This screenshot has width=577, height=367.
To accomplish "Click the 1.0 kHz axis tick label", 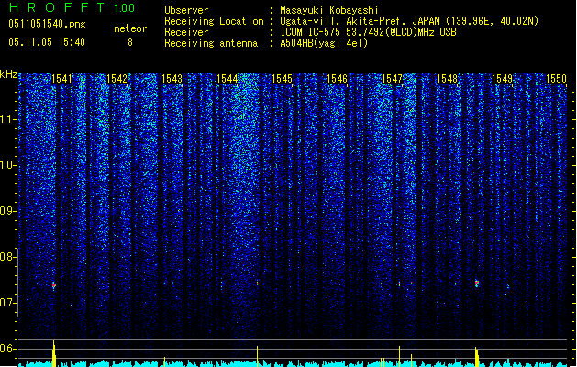I will click(8, 165).
